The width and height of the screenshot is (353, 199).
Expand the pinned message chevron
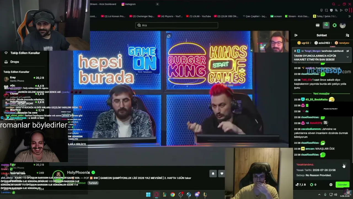coord(347,57)
